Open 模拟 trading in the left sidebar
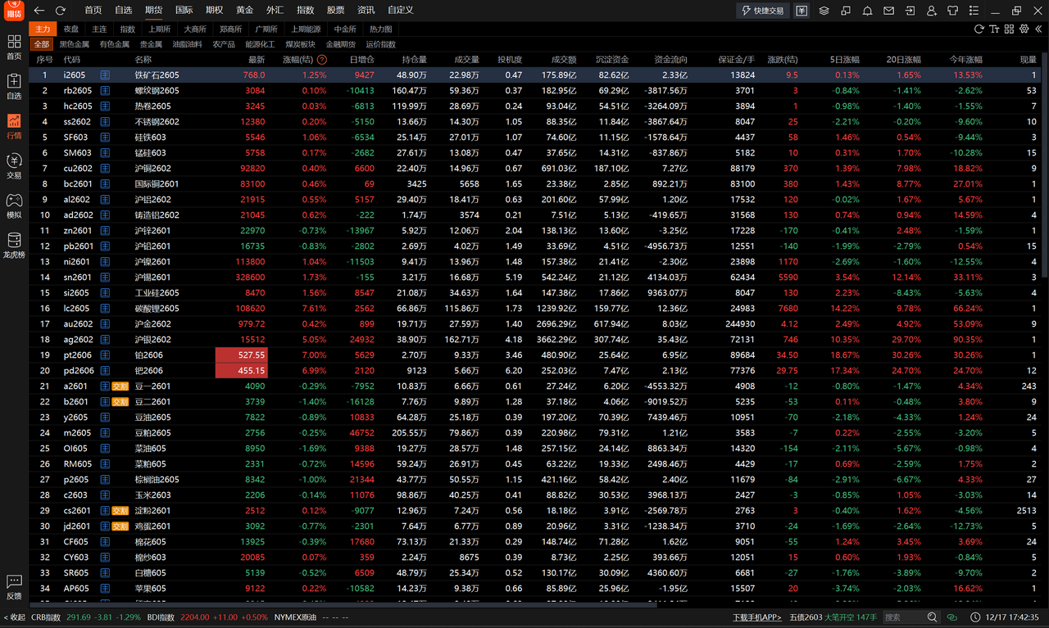Image resolution: width=1049 pixels, height=628 pixels. click(x=14, y=205)
